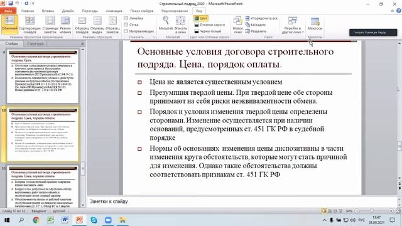This screenshot has height=226, width=402.
Task: Open Chrome from the taskbar
Action: (36, 220)
